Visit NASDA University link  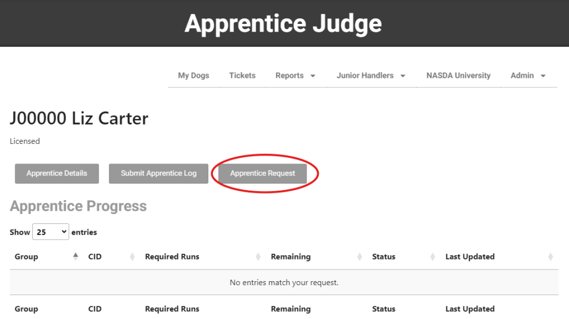point(458,76)
